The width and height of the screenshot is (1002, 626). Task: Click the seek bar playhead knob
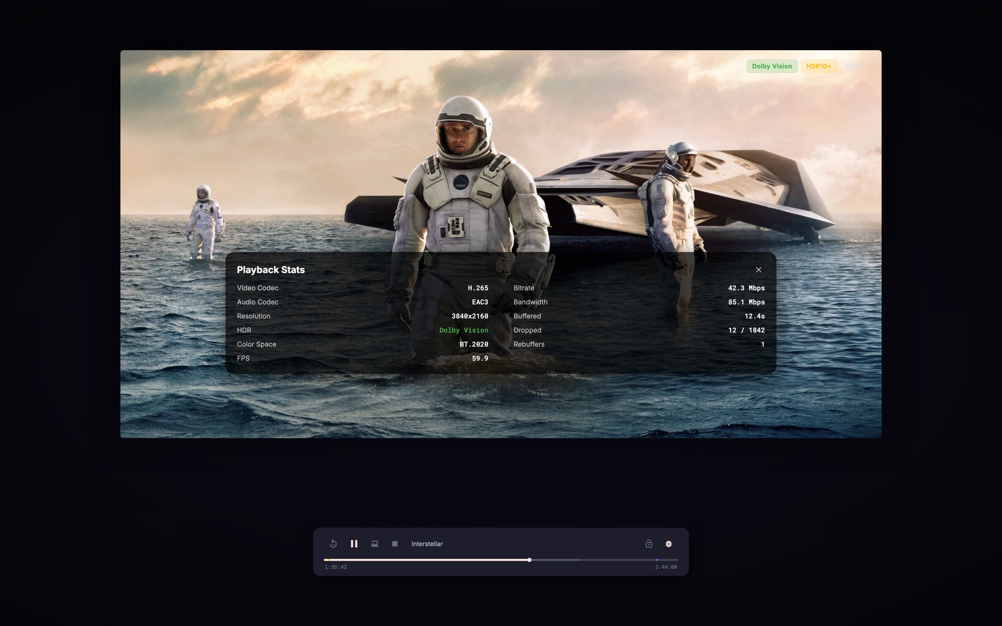tap(529, 560)
